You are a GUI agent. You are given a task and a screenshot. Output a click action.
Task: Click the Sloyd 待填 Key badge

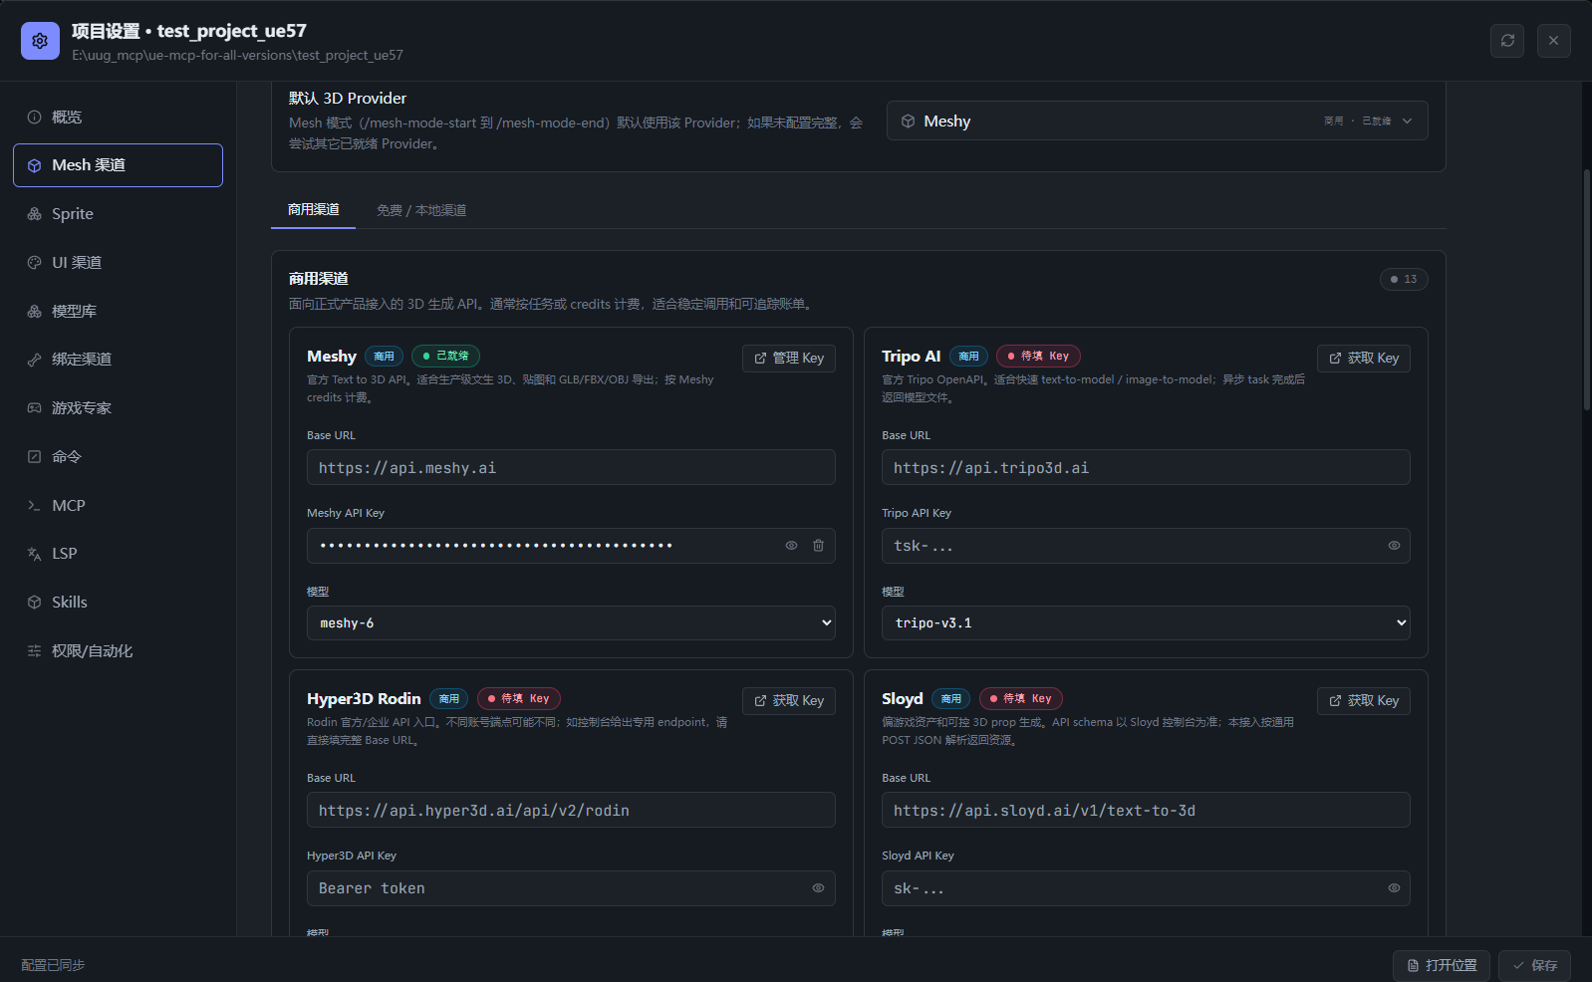1021,699
